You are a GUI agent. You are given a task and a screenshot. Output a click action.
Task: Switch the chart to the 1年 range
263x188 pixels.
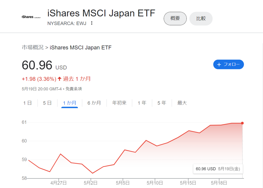142,103
